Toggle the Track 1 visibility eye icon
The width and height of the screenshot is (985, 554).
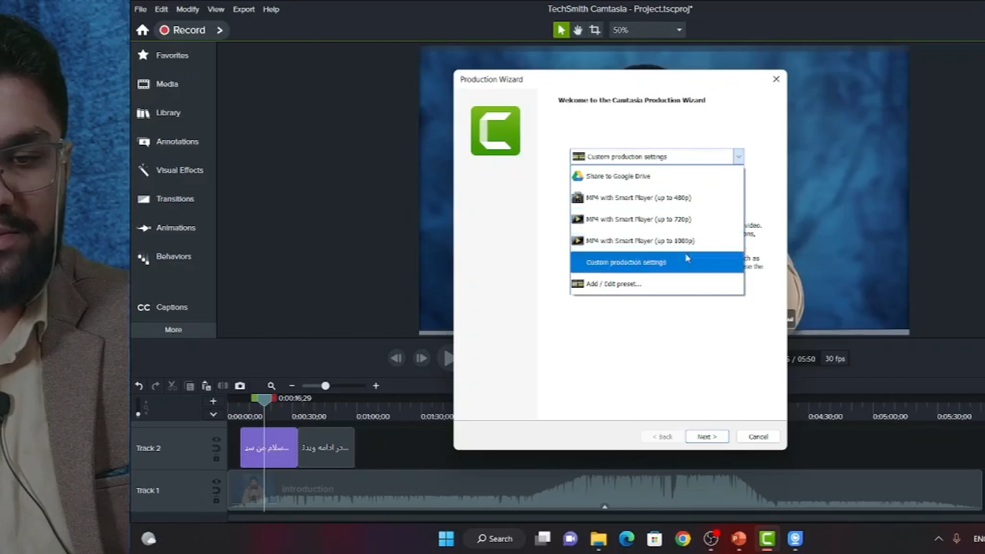[x=216, y=481]
